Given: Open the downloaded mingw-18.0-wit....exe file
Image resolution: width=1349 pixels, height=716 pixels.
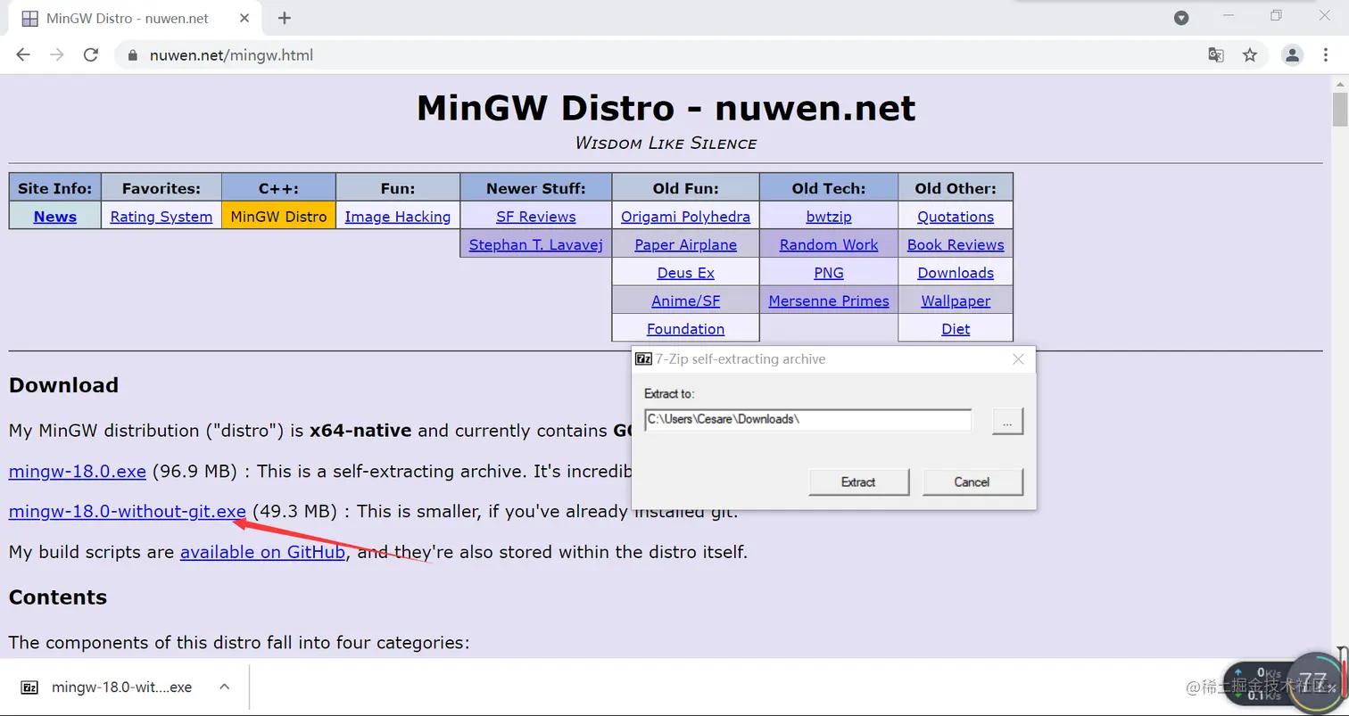Looking at the screenshot, I should pyautogui.click(x=121, y=687).
